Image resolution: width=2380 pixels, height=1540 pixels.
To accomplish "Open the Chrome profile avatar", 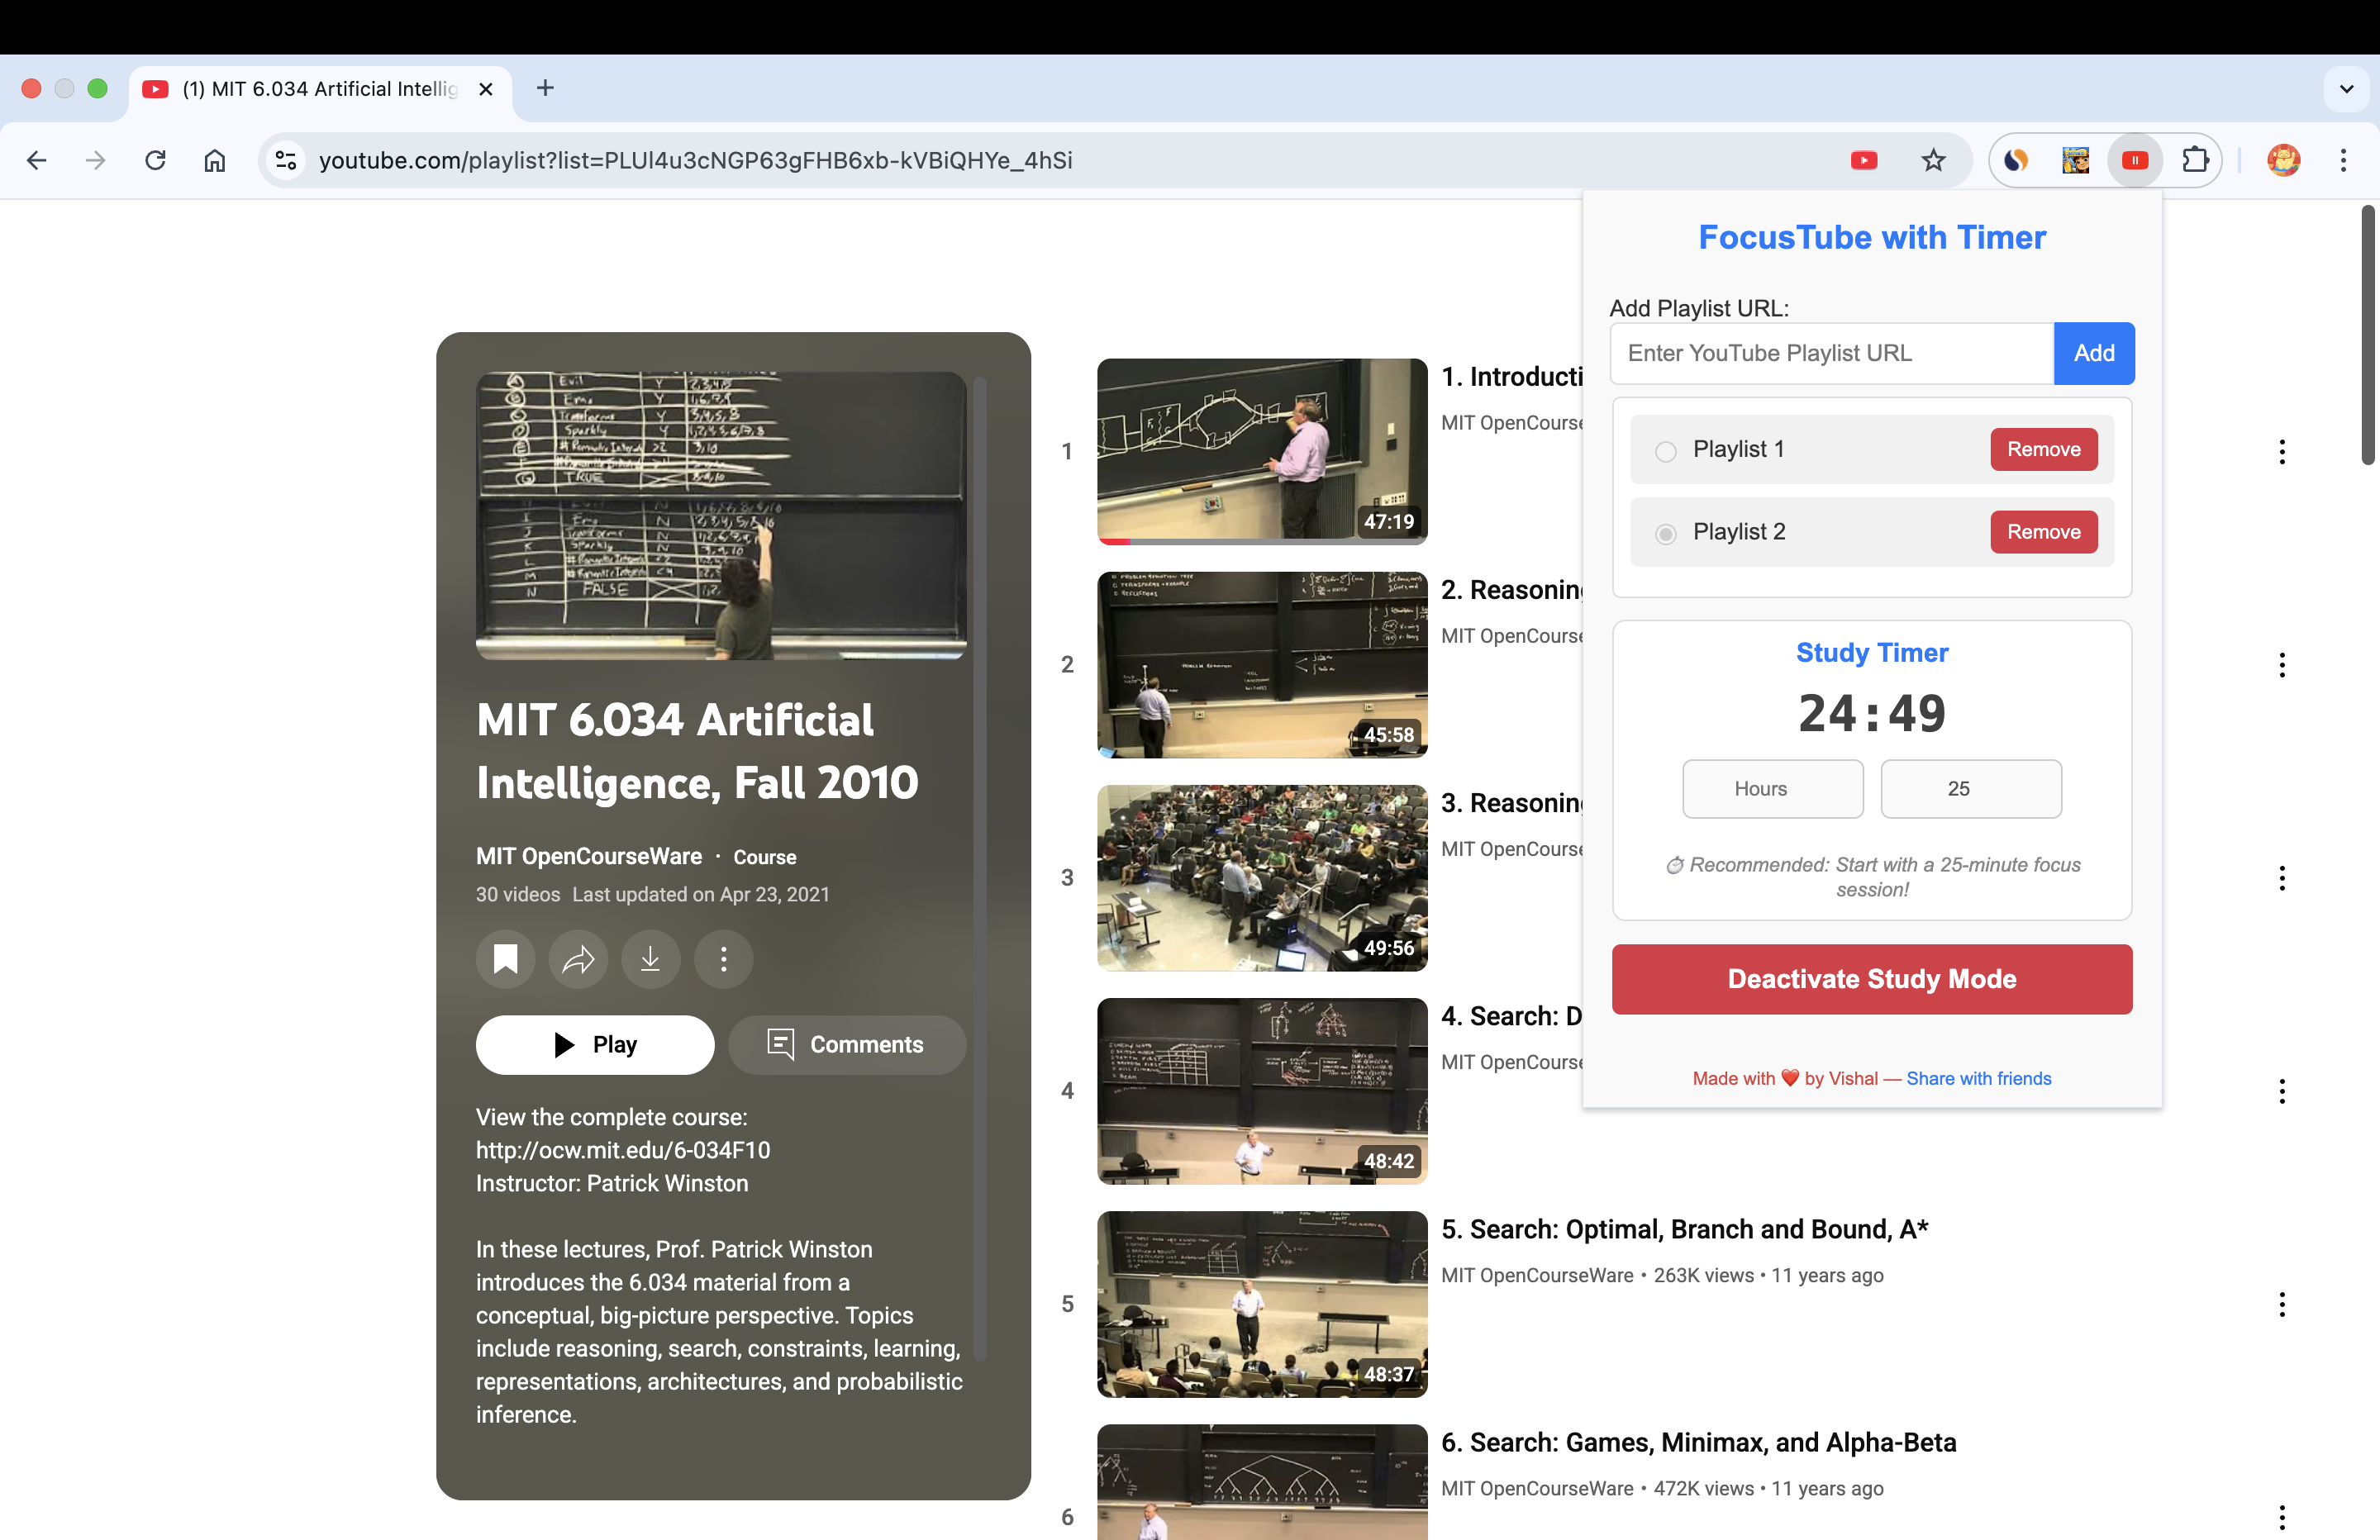I will [2284, 160].
